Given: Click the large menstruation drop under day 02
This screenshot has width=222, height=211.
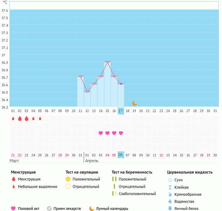Looking at the screenshot, I should [20, 118].
